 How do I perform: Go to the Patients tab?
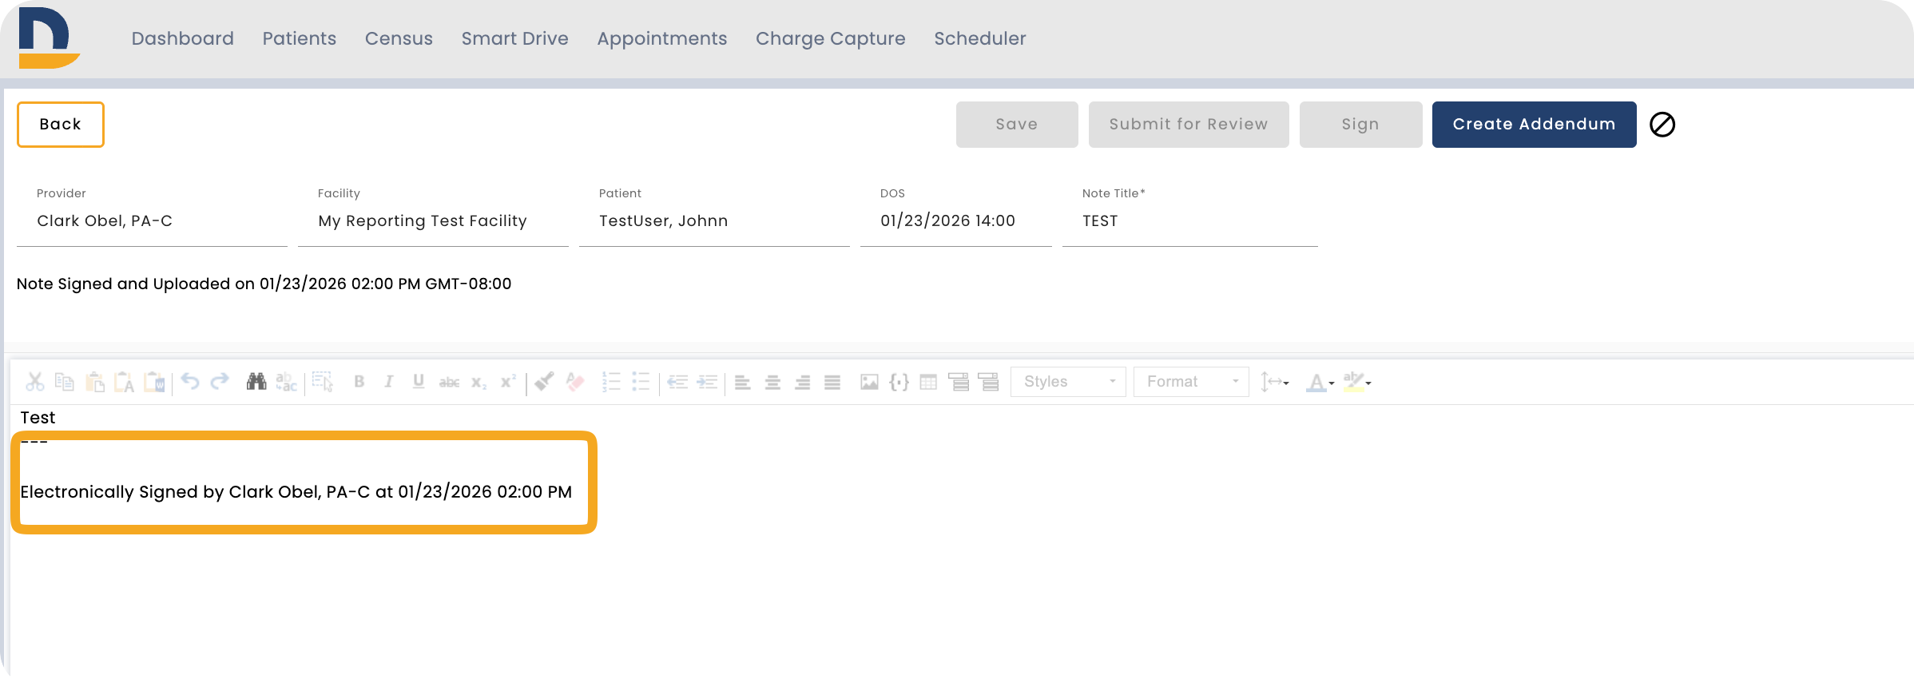point(300,38)
